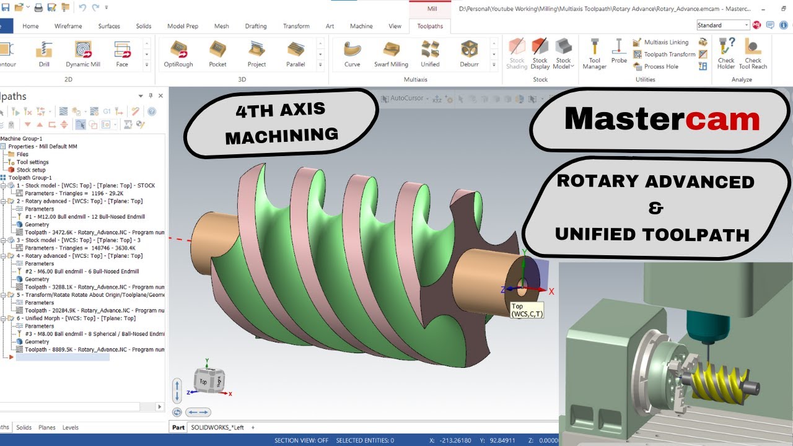Viewport: 793px width, 446px height.
Task: Collapse operation 6 Unified Morph
Action: pyautogui.click(x=4, y=318)
